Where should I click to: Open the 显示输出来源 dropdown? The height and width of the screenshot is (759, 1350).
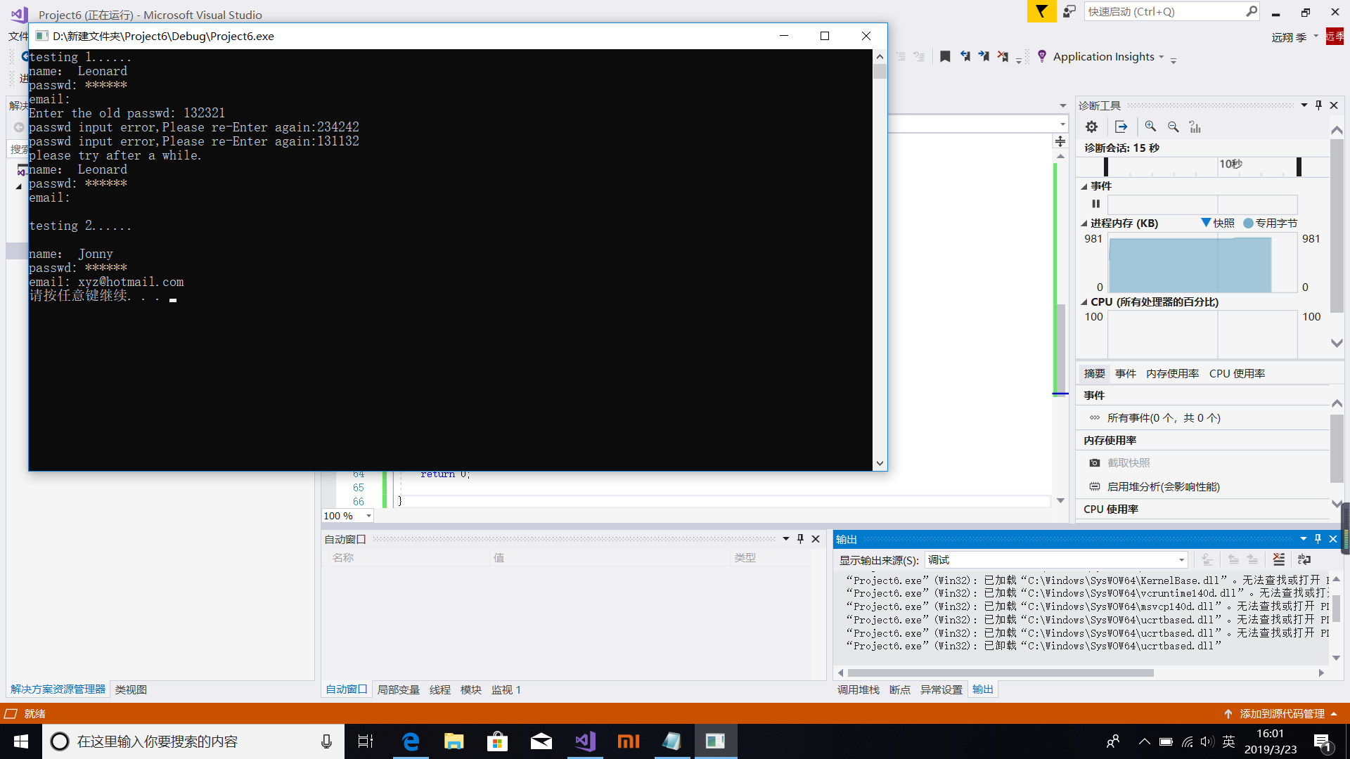(1181, 560)
